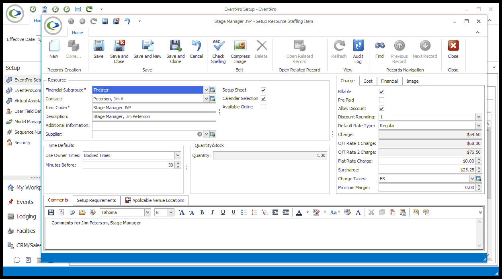Open the Contact dropdown arrow

click(206, 99)
